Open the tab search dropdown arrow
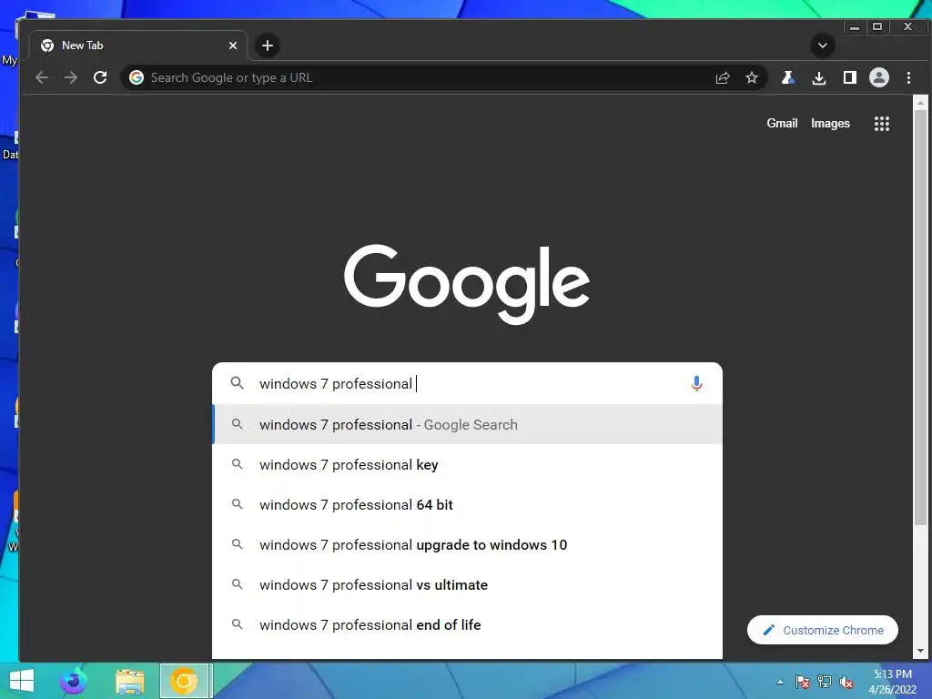The image size is (932, 699). [x=823, y=46]
